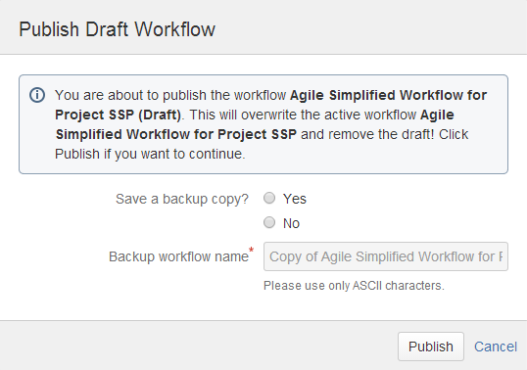Click the "Save a backup copy?" label
Screen dimensions: 527x370
click(182, 199)
